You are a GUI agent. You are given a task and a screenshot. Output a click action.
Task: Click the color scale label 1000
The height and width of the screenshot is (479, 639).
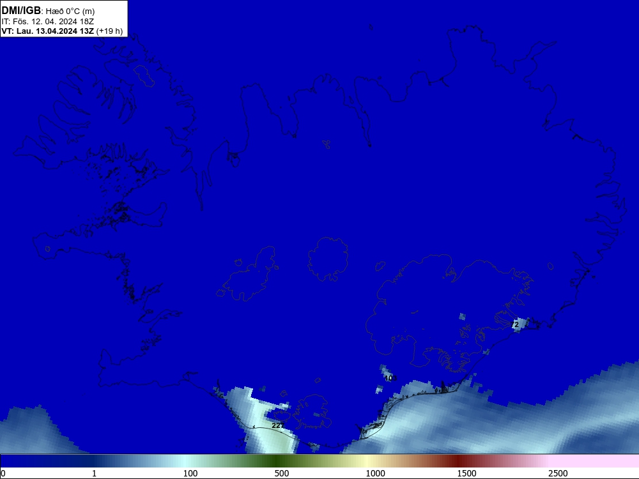375,473
